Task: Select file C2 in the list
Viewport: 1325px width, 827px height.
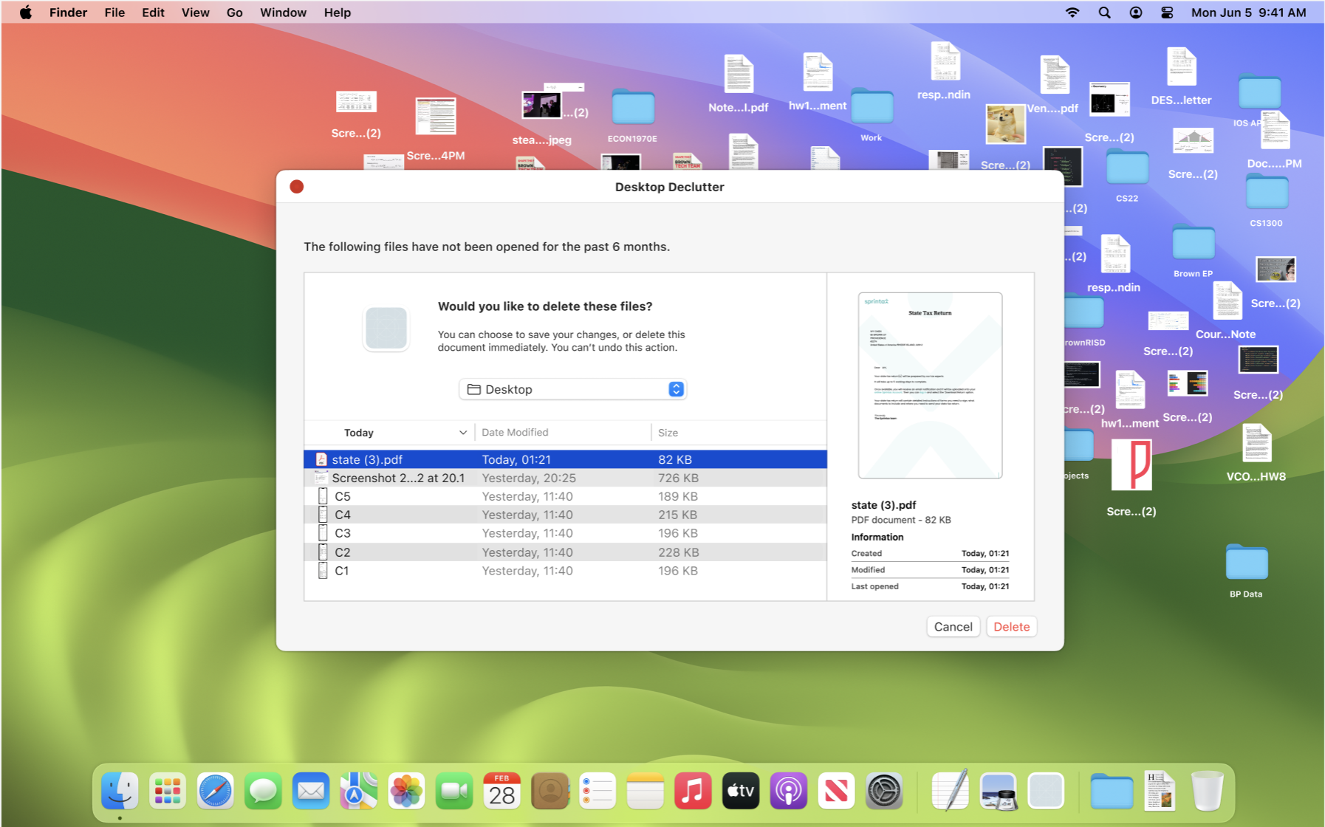Action: click(x=565, y=552)
